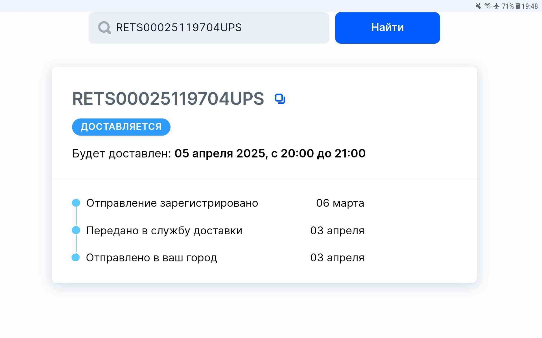Click the Отправлено в ваш город label
The height and width of the screenshot is (338, 542).
151,258
